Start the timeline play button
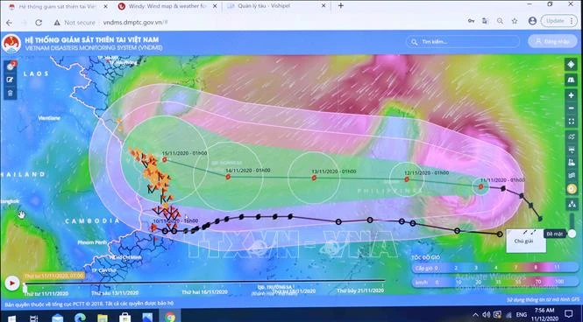 pos(11,283)
